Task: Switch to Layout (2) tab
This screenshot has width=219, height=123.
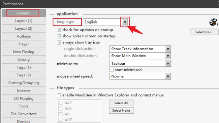Action: pos(24,28)
